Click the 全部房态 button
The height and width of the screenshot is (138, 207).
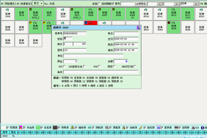tap(141, 4)
